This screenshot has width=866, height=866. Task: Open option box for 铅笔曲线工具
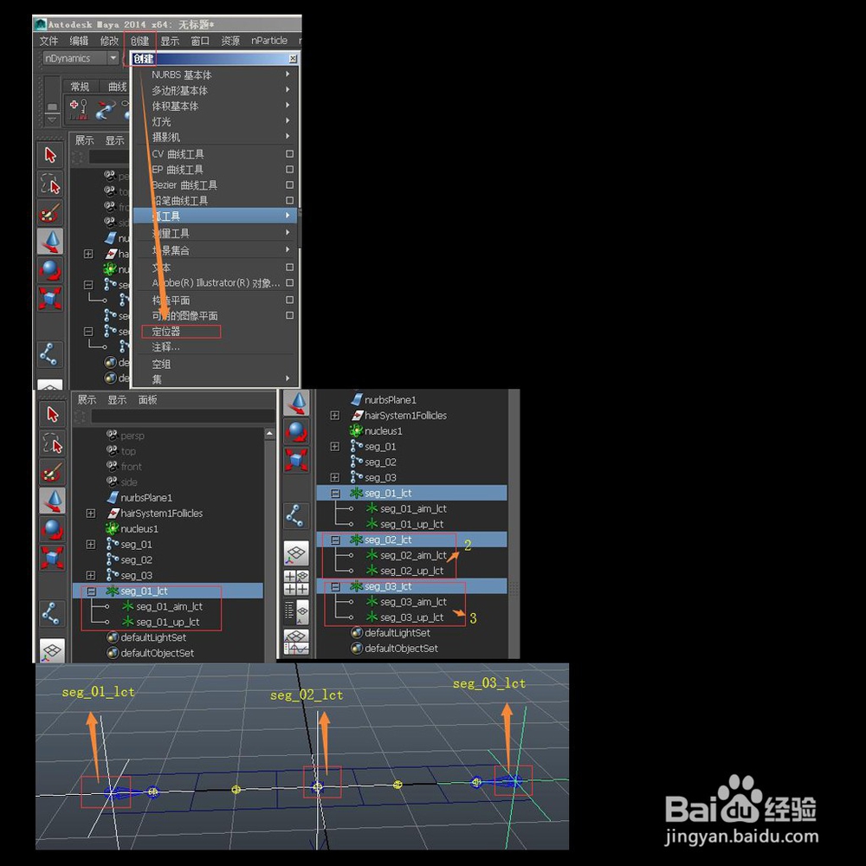[289, 201]
